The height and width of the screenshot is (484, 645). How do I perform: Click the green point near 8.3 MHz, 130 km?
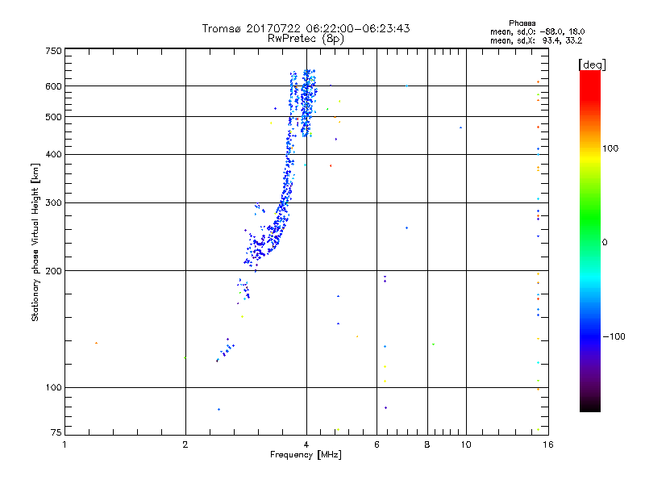coord(433,344)
